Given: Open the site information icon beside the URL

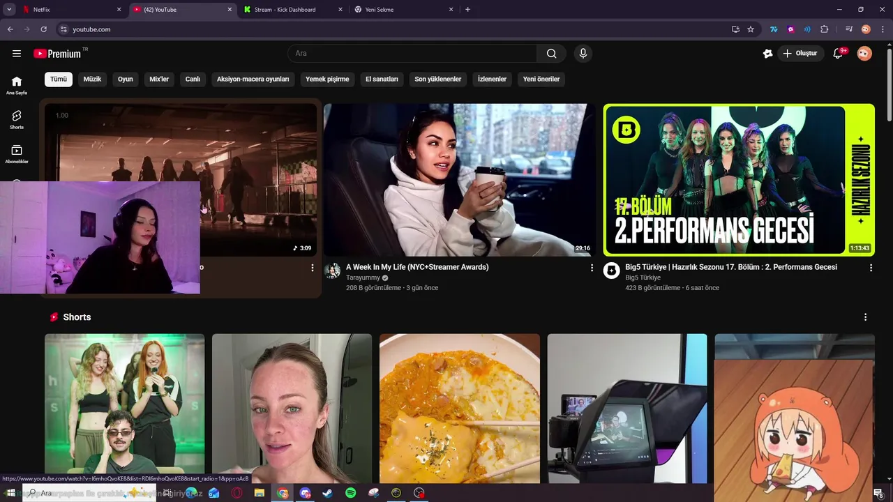Looking at the screenshot, I should 63,29.
